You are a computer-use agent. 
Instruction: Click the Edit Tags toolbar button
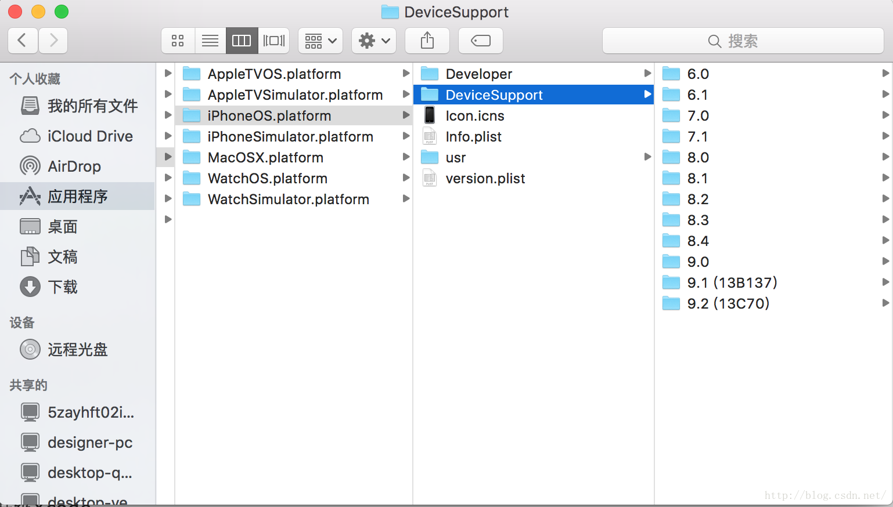pyautogui.click(x=481, y=41)
